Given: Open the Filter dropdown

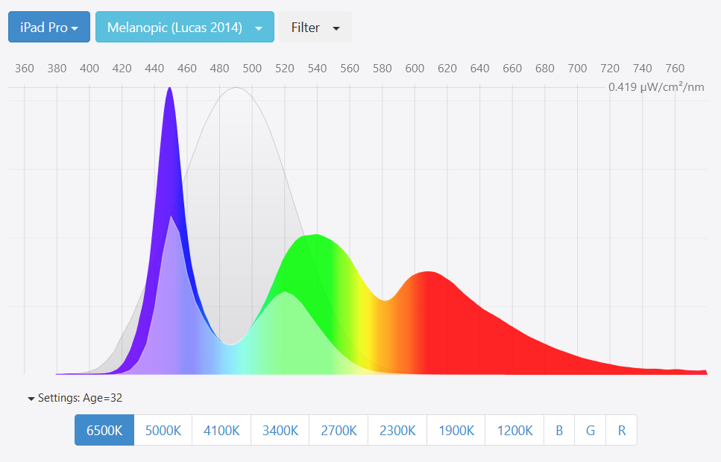Looking at the screenshot, I should pyautogui.click(x=315, y=27).
